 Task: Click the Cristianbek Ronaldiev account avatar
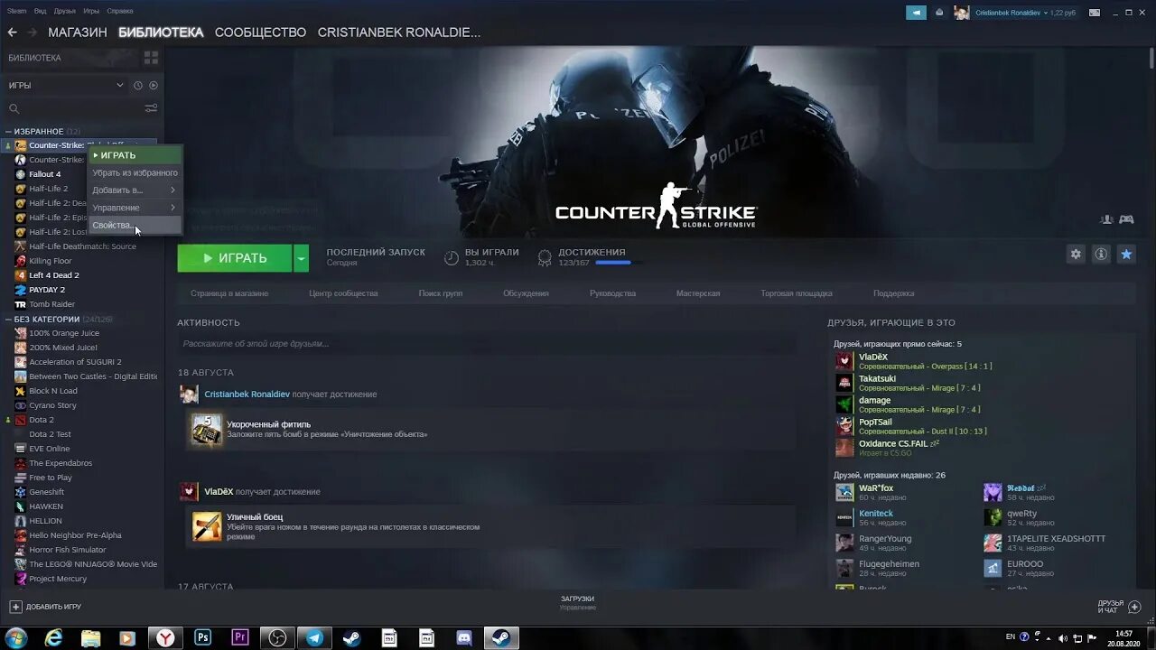(962, 12)
